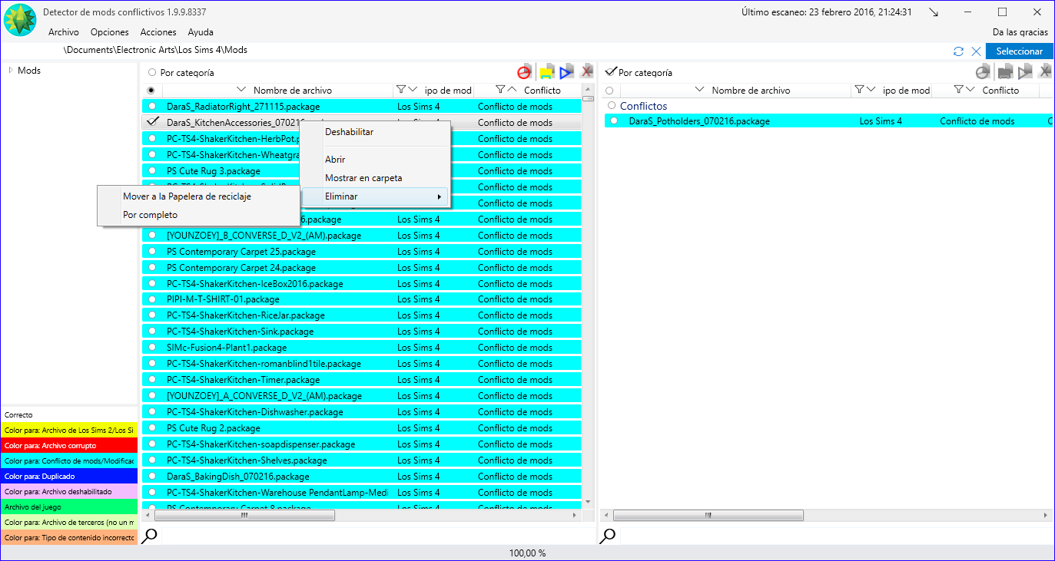Choose 'Por completo' delete option

click(x=199, y=215)
